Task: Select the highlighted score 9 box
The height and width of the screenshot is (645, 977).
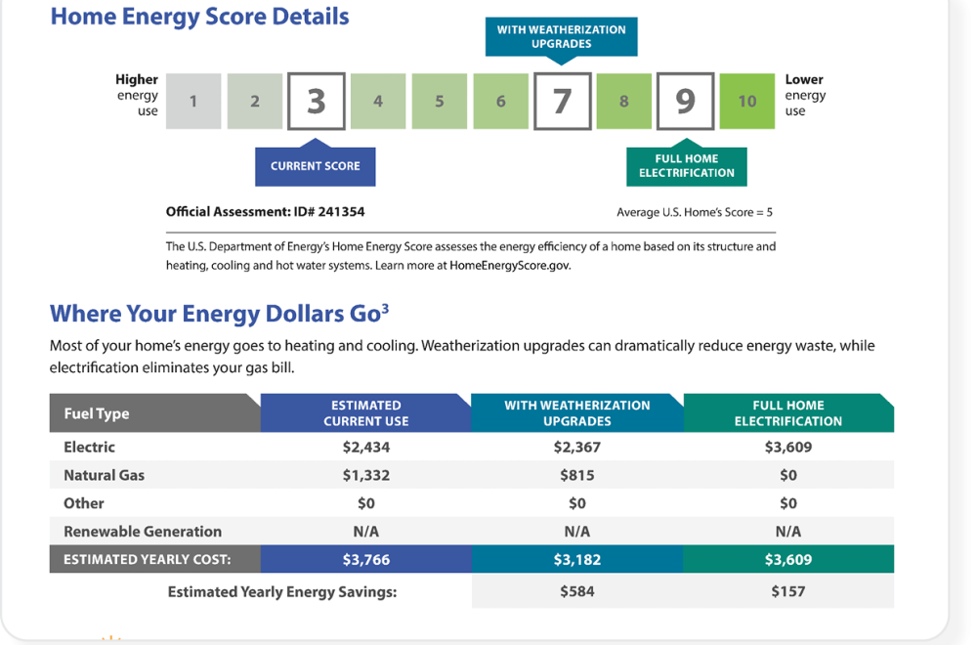Action: (686, 101)
